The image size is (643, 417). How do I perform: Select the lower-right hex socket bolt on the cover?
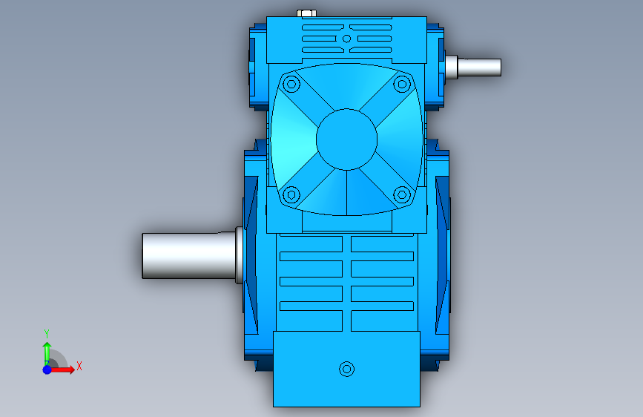click(x=402, y=194)
